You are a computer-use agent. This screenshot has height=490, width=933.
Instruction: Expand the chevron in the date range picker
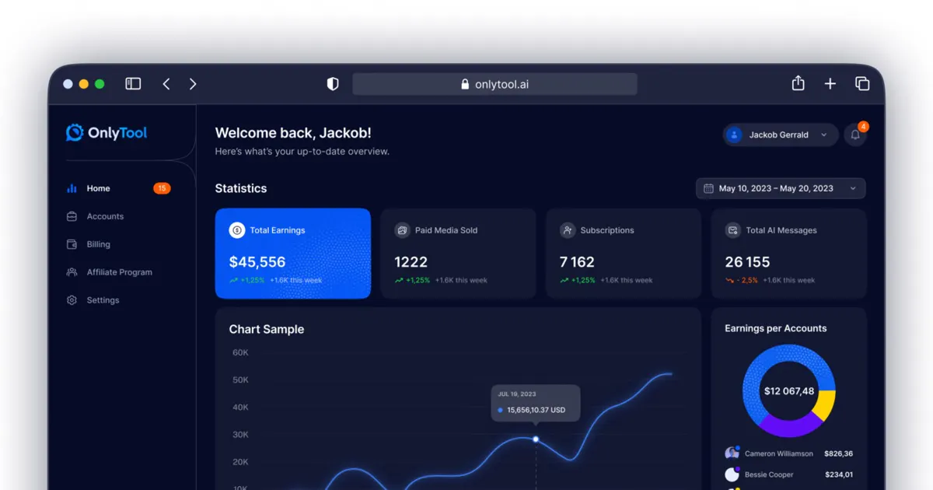[853, 188]
